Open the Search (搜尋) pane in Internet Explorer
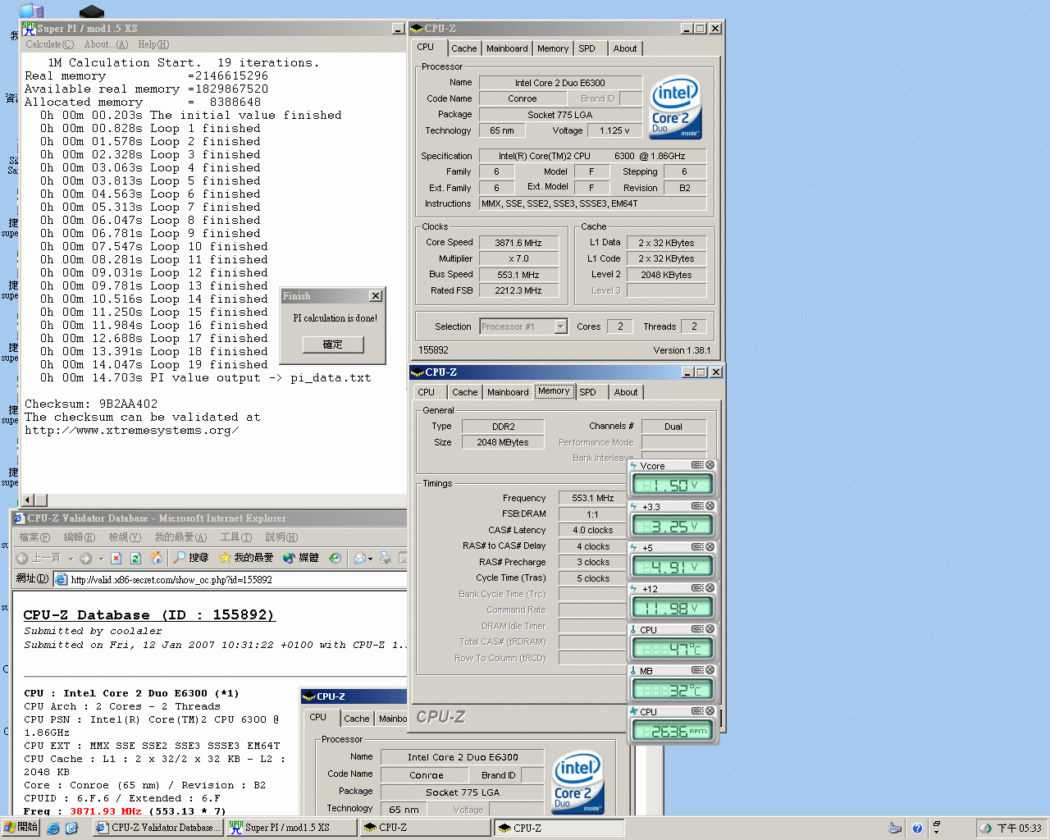This screenshot has width=1050, height=840. pos(190,558)
